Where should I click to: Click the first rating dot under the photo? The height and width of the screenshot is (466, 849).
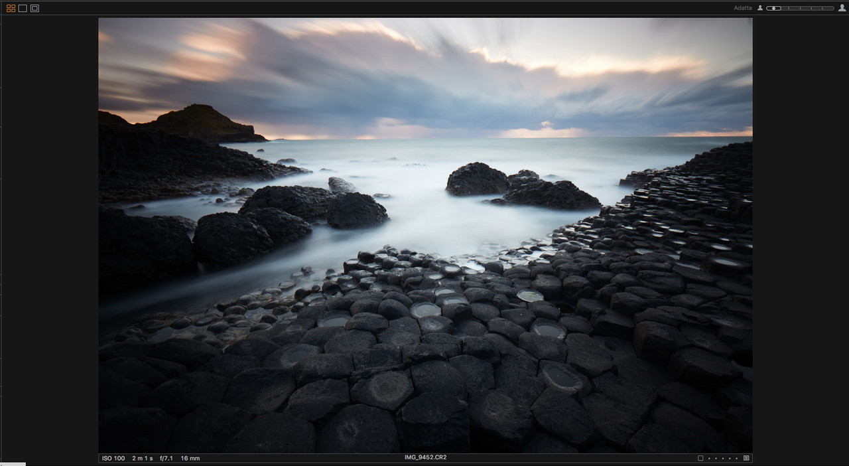(709, 458)
